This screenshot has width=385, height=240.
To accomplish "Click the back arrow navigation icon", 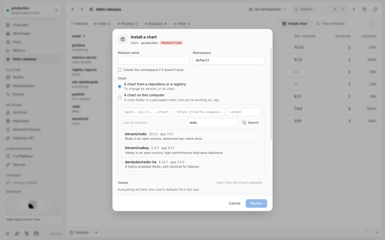I will coord(73,9).
